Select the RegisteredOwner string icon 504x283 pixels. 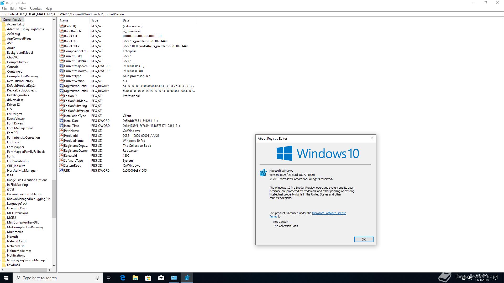pyautogui.click(x=61, y=150)
